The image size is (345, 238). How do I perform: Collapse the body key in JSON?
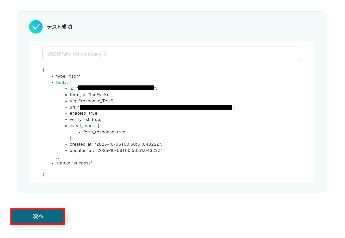tap(62, 82)
